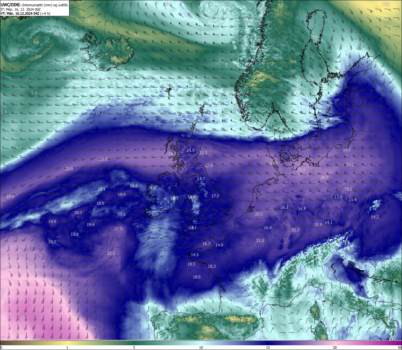This screenshot has width=402, height=350.
Task: Click the color bar tick label "30"
Action: 335,347
